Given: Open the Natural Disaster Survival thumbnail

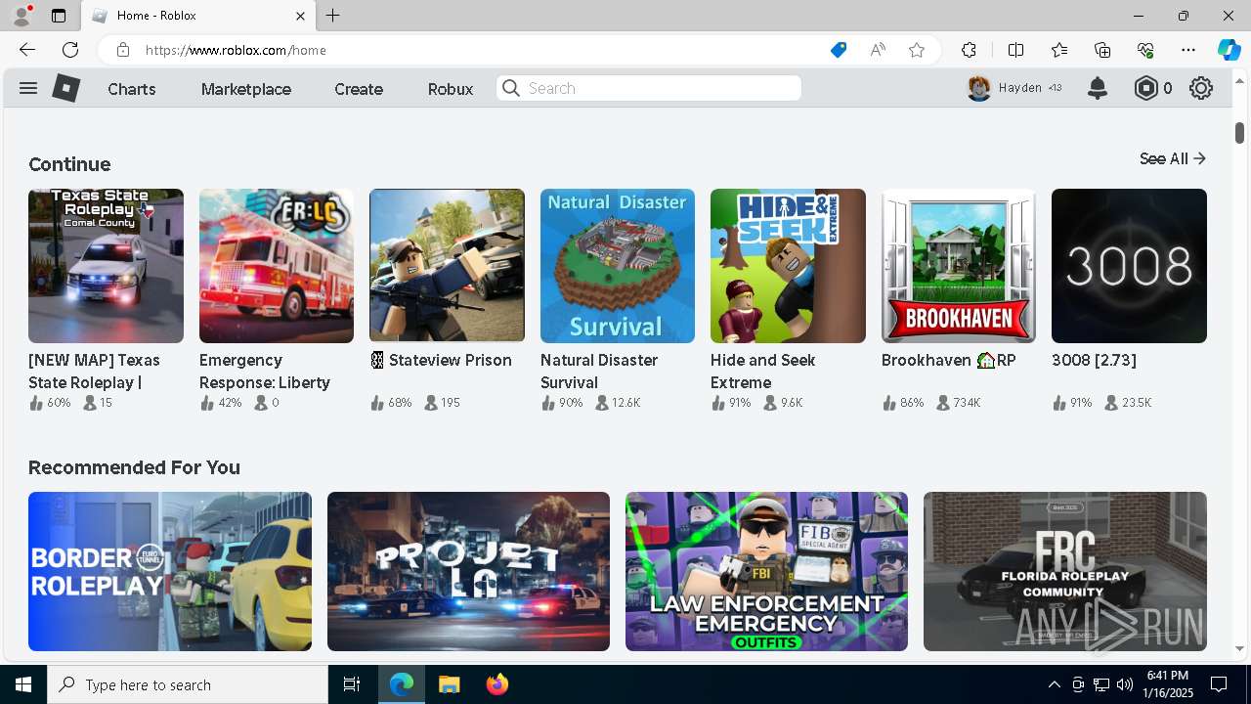Looking at the screenshot, I should 618,266.
